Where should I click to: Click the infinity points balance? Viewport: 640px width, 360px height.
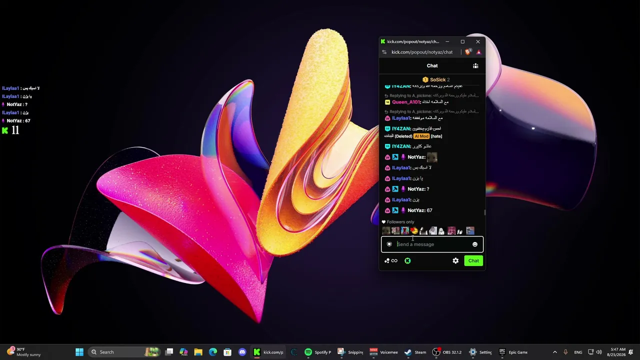coord(394,260)
